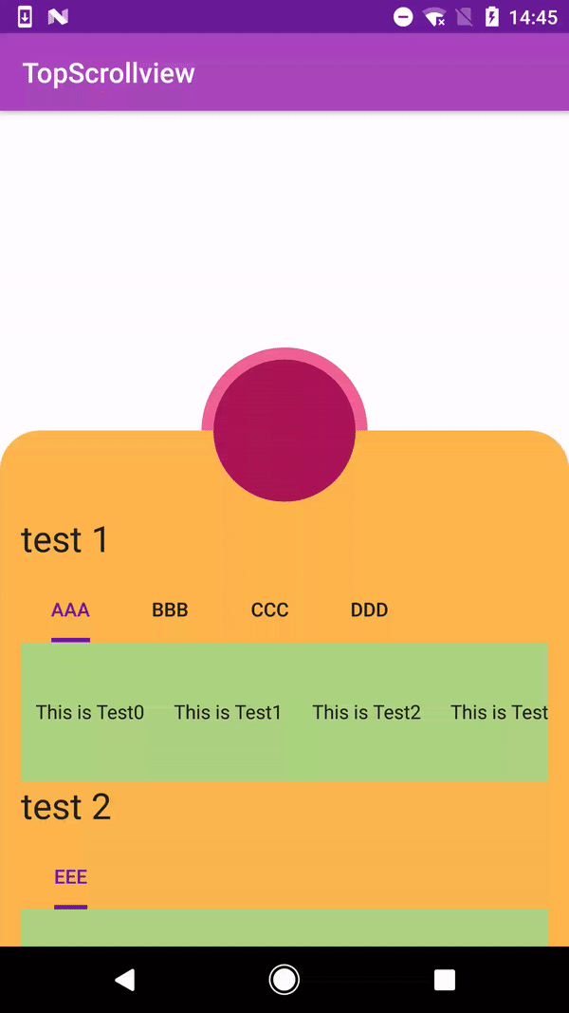Tap the do-not-disturb status icon

403,17
